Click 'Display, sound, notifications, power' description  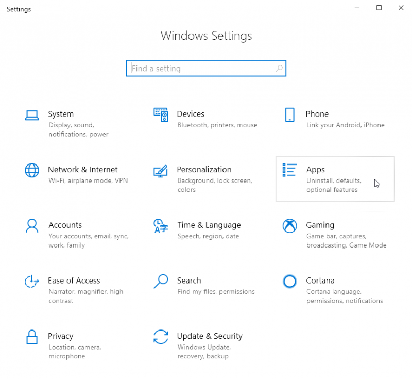click(78, 129)
